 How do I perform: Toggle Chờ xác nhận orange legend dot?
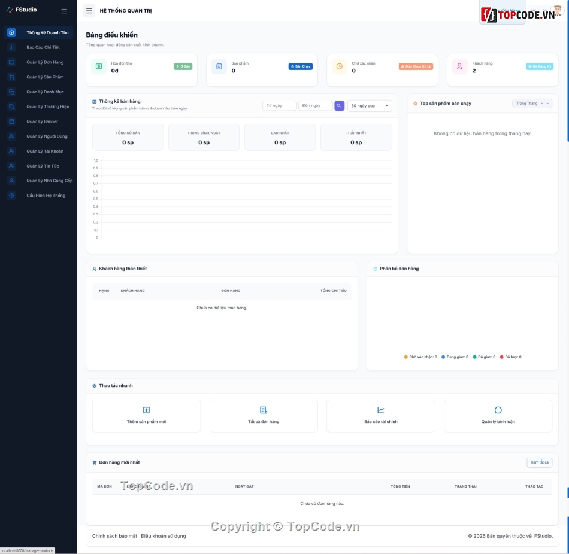pyautogui.click(x=405, y=357)
